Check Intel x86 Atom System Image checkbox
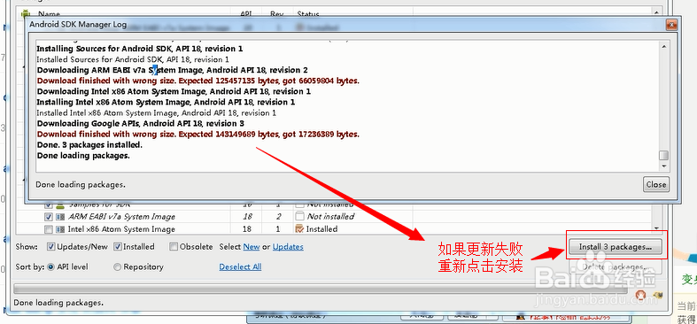Screen dimensions: 697x324 [x=49, y=229]
